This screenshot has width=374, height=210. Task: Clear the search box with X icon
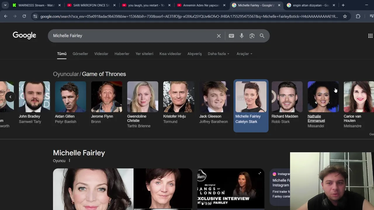point(219,36)
